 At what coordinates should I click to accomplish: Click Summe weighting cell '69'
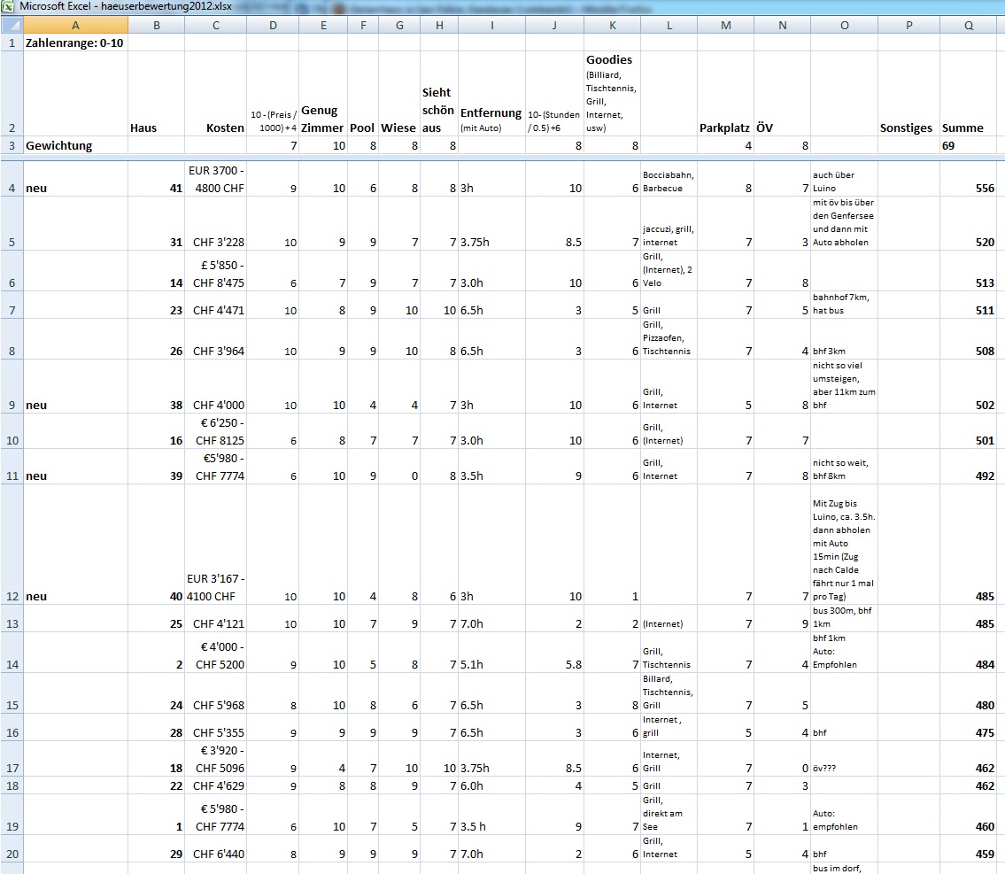tap(968, 145)
